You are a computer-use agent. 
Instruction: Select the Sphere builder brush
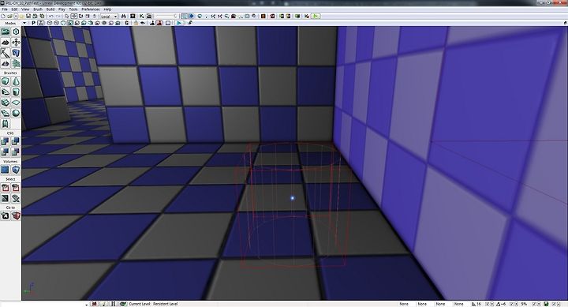point(16,113)
